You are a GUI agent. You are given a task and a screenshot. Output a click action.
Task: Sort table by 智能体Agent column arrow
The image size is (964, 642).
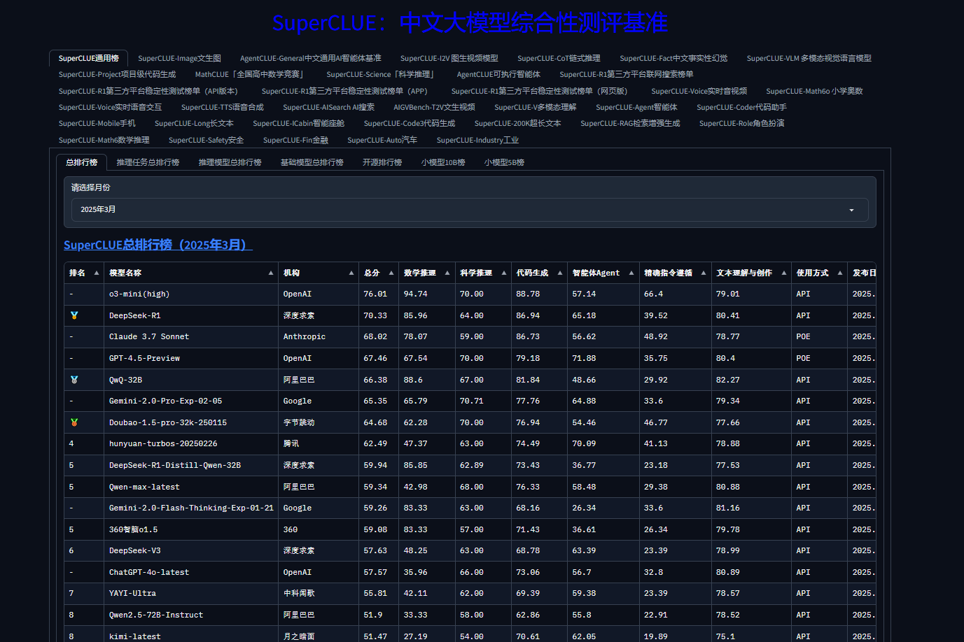click(631, 273)
